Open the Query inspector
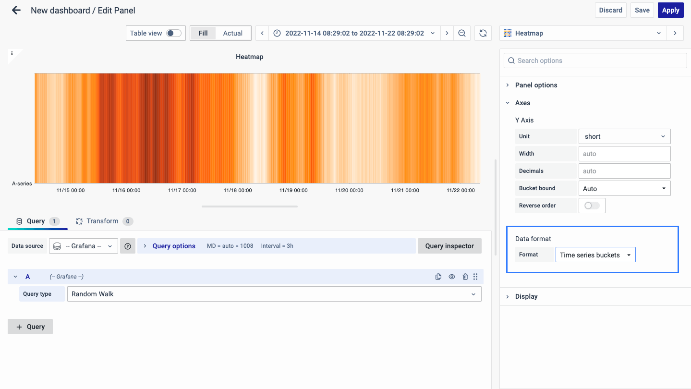Viewport: 691px width, 389px height. (x=449, y=245)
